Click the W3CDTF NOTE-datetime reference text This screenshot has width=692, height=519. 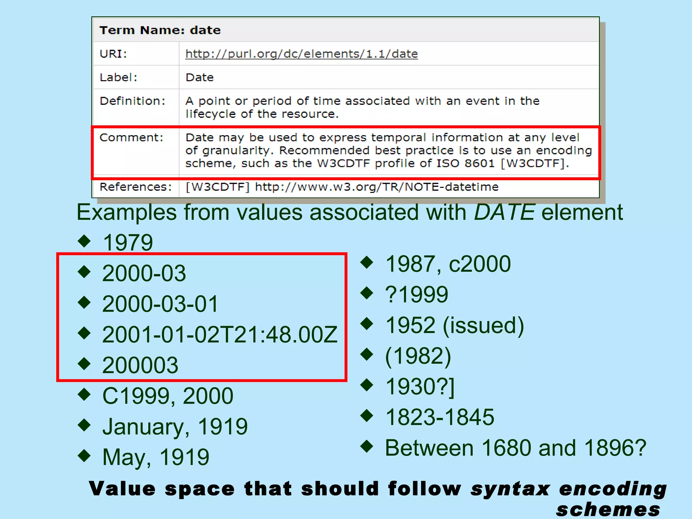[x=342, y=187]
